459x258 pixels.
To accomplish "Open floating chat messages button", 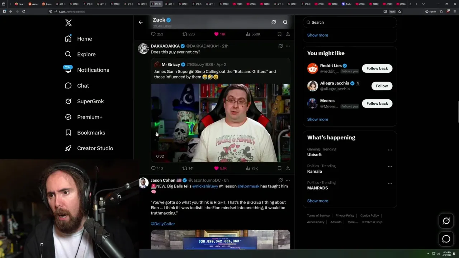I will (446, 239).
